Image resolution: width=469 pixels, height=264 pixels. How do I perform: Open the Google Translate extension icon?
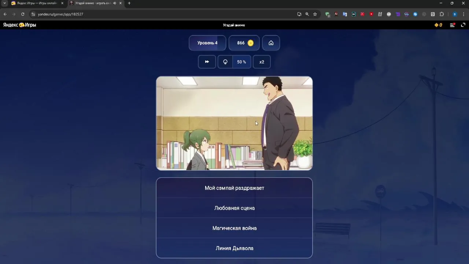(345, 14)
